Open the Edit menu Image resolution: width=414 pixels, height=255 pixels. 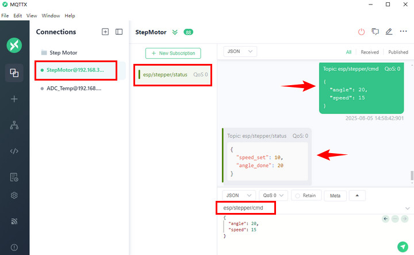tap(18, 16)
